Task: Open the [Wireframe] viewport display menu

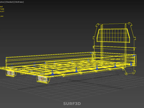Action: [19, 2]
